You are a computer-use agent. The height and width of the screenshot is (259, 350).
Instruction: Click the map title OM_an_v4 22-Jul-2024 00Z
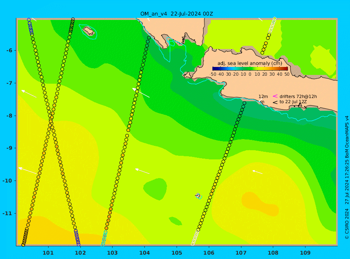pos(177,14)
